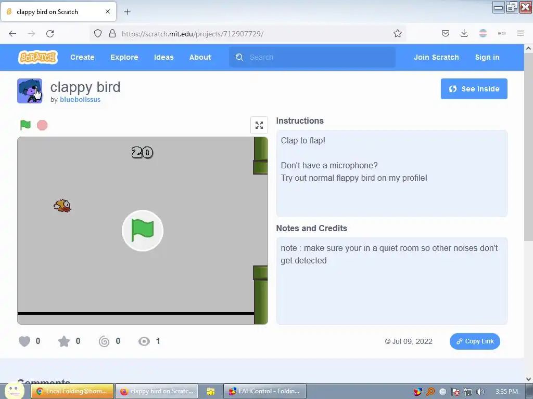Image resolution: width=533 pixels, height=399 pixels.
Task: Close the clappy bird on Scratch tab
Action: (x=107, y=11)
